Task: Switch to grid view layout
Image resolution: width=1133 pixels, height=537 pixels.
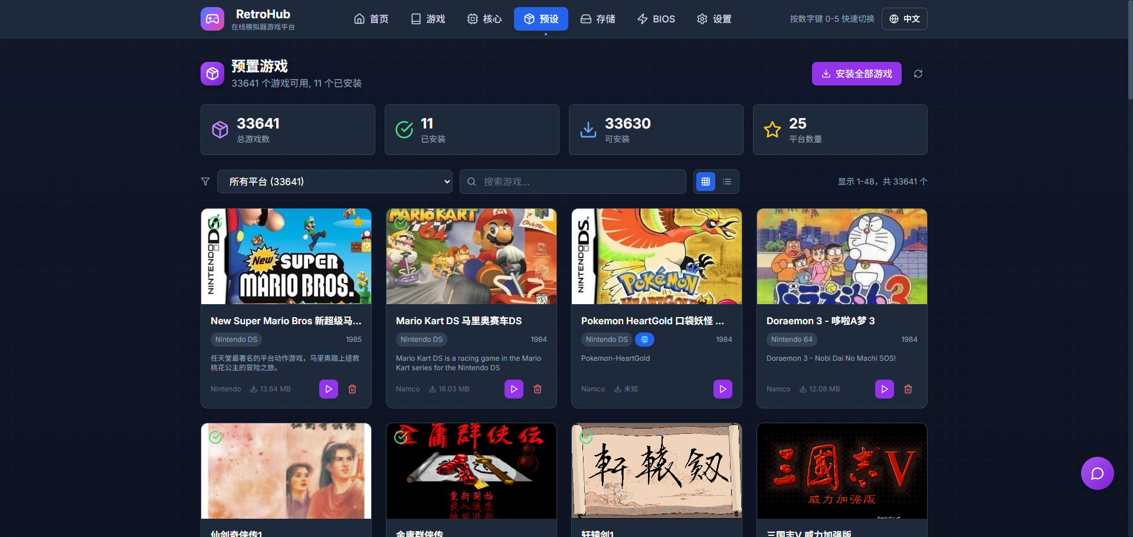Action: tap(705, 182)
